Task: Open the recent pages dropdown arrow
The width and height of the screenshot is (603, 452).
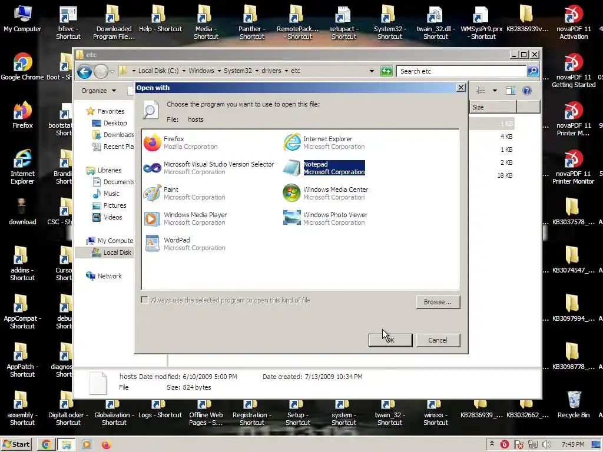Action: click(x=112, y=71)
